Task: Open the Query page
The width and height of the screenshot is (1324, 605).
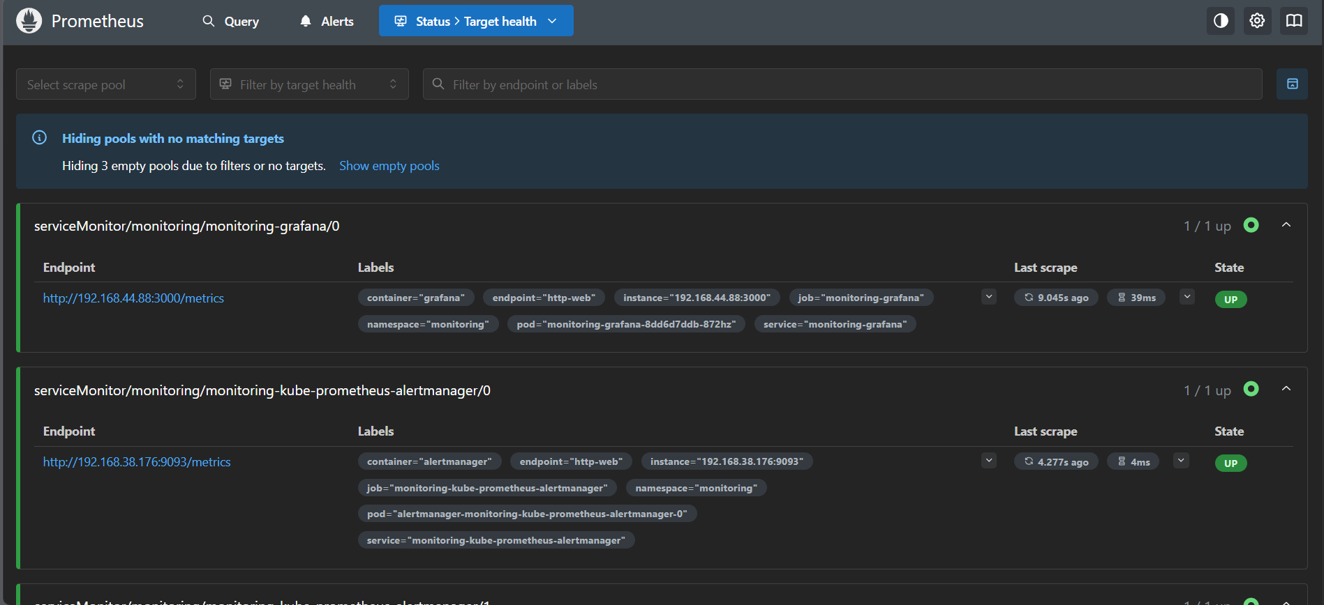Action: click(x=230, y=21)
